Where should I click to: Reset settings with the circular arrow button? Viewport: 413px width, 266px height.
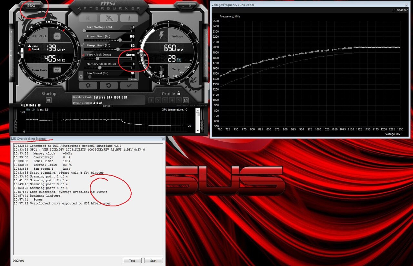(109, 85)
